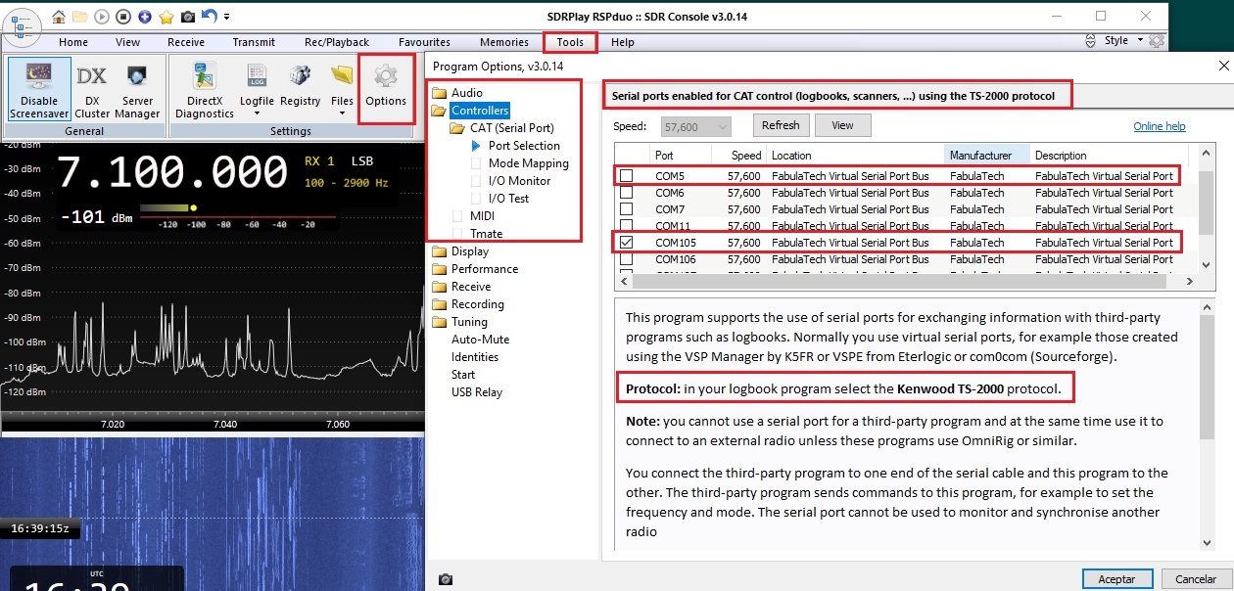Click the open folder icon in quick access toolbar

pyautogui.click(x=80, y=17)
